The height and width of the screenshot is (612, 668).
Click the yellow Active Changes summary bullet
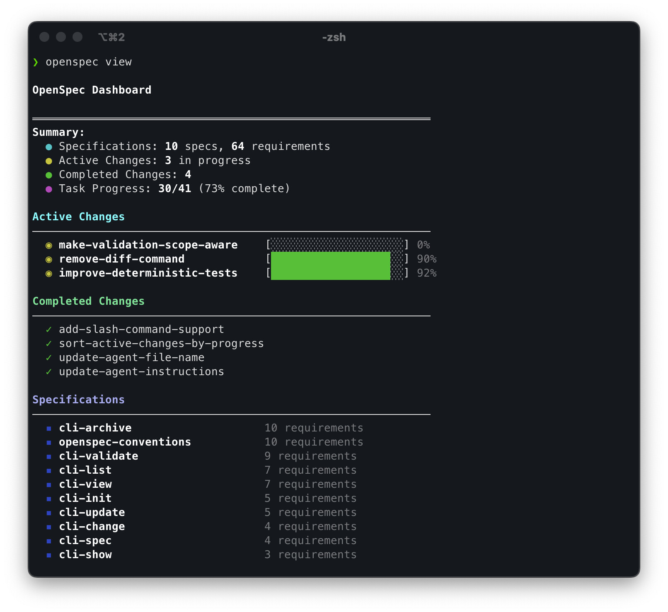click(x=49, y=161)
